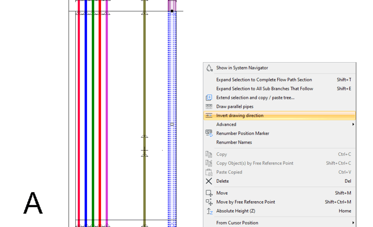Click the Move icon in context menu
373x227 pixels.
[209, 193]
